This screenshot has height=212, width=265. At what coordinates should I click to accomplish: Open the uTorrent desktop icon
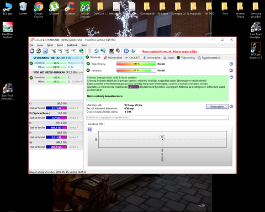(54, 8)
